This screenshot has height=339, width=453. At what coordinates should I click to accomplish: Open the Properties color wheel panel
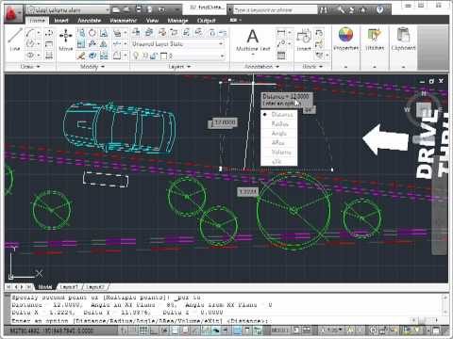pyautogui.click(x=345, y=39)
